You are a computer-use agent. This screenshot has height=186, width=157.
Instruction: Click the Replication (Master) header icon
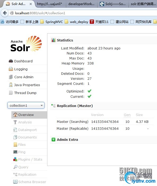(x=53, y=106)
